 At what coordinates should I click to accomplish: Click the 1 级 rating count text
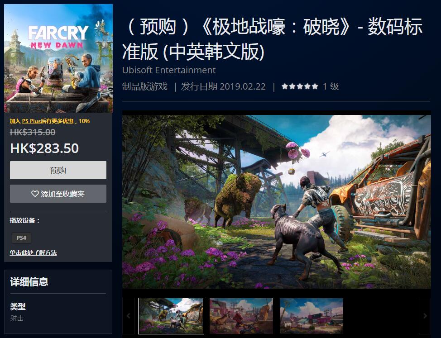(331, 86)
